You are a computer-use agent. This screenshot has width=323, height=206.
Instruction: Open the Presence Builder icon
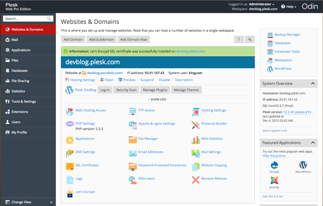(x=195, y=125)
